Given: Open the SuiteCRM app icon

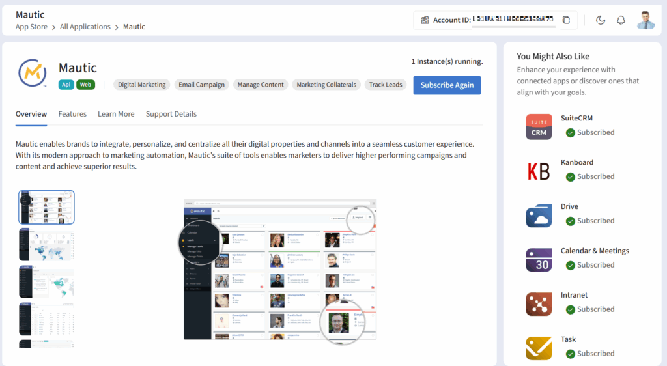Looking at the screenshot, I should (539, 126).
